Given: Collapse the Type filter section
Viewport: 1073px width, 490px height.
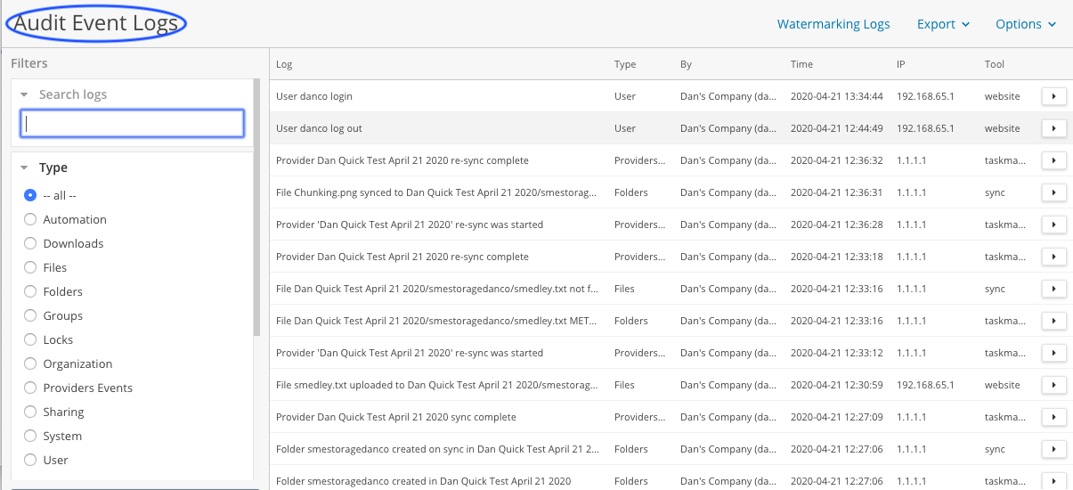Looking at the screenshot, I should tap(23, 167).
